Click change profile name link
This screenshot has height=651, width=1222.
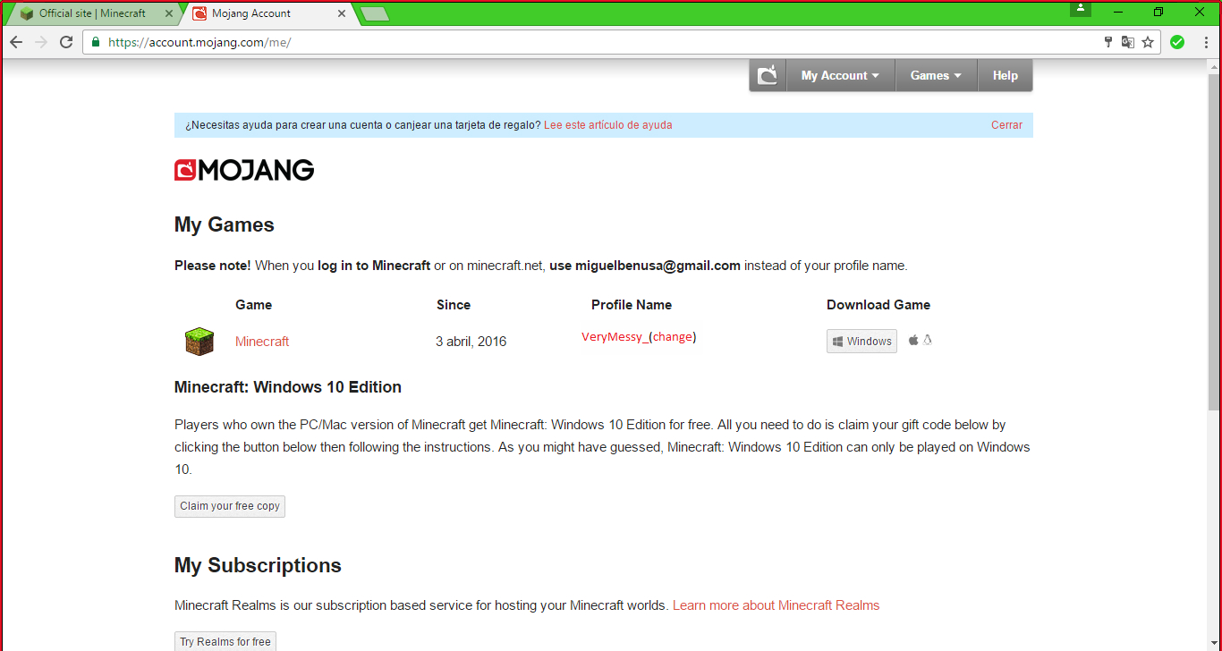(x=673, y=337)
